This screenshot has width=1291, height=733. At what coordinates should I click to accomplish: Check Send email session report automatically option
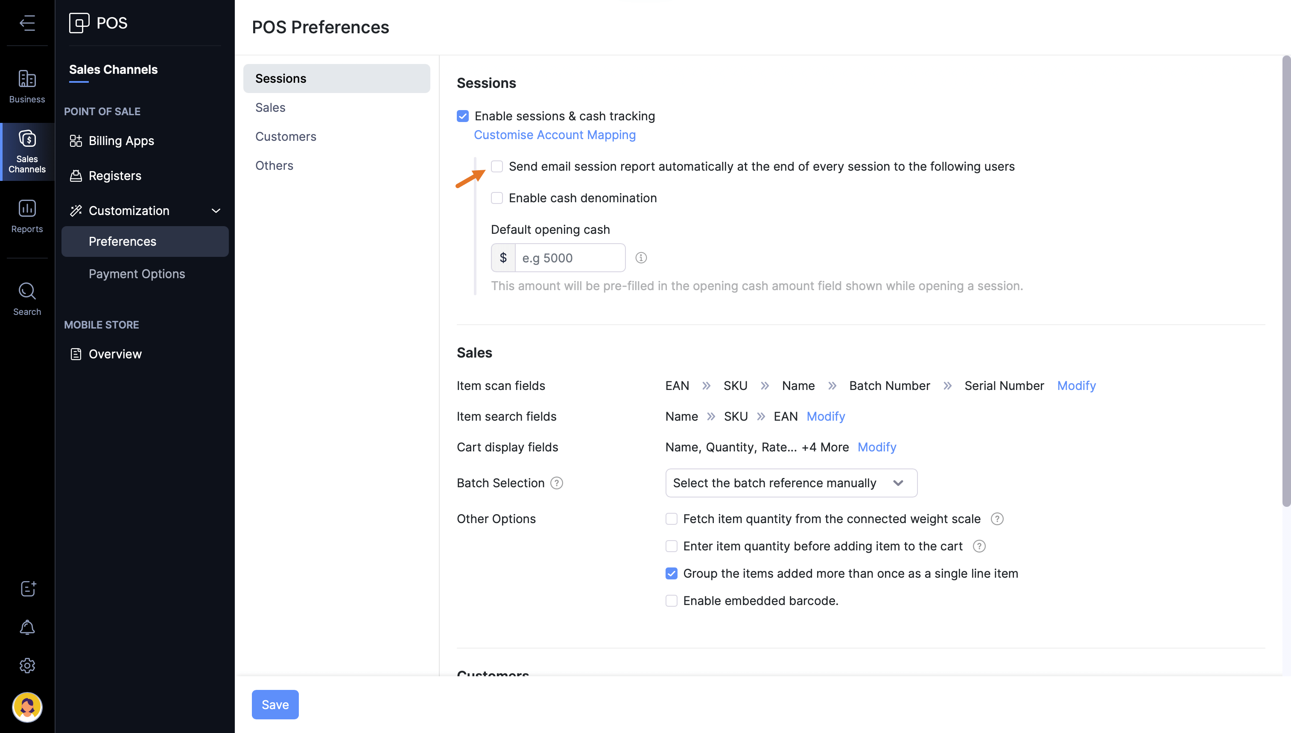(x=497, y=167)
